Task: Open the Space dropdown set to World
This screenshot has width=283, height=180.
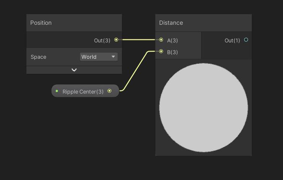Action: point(98,57)
